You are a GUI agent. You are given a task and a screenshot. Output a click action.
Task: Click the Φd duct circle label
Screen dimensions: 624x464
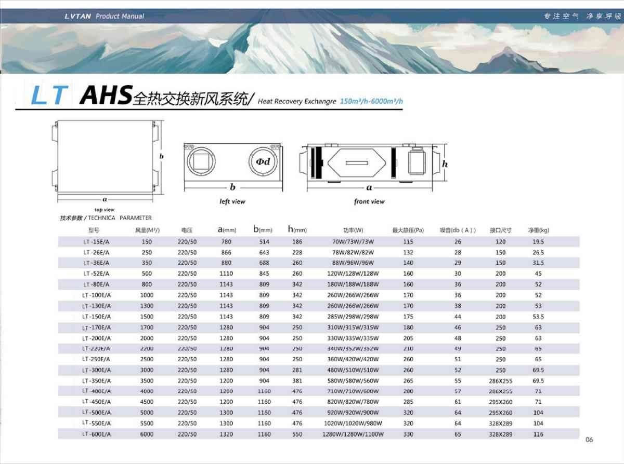tap(264, 161)
